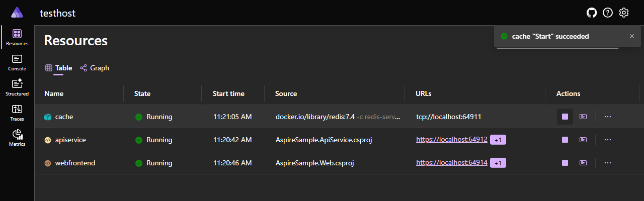Expand the +1 URLs badge for webfrontend
Viewport: 644px width, 201px height.
498,163
